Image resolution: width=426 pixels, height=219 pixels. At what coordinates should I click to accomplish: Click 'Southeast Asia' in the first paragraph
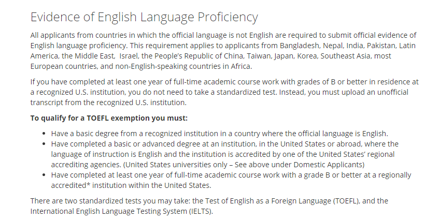(345, 56)
